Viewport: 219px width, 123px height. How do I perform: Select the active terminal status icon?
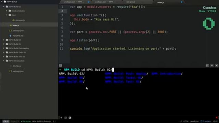[x=70, y=118]
